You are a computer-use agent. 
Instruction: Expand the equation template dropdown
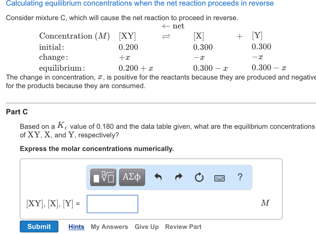103,177
